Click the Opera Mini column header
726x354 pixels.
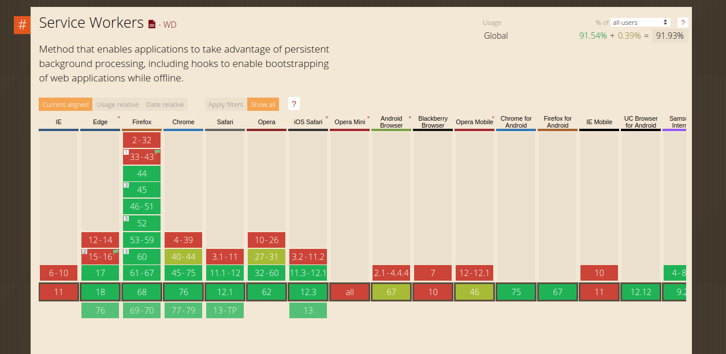point(349,122)
